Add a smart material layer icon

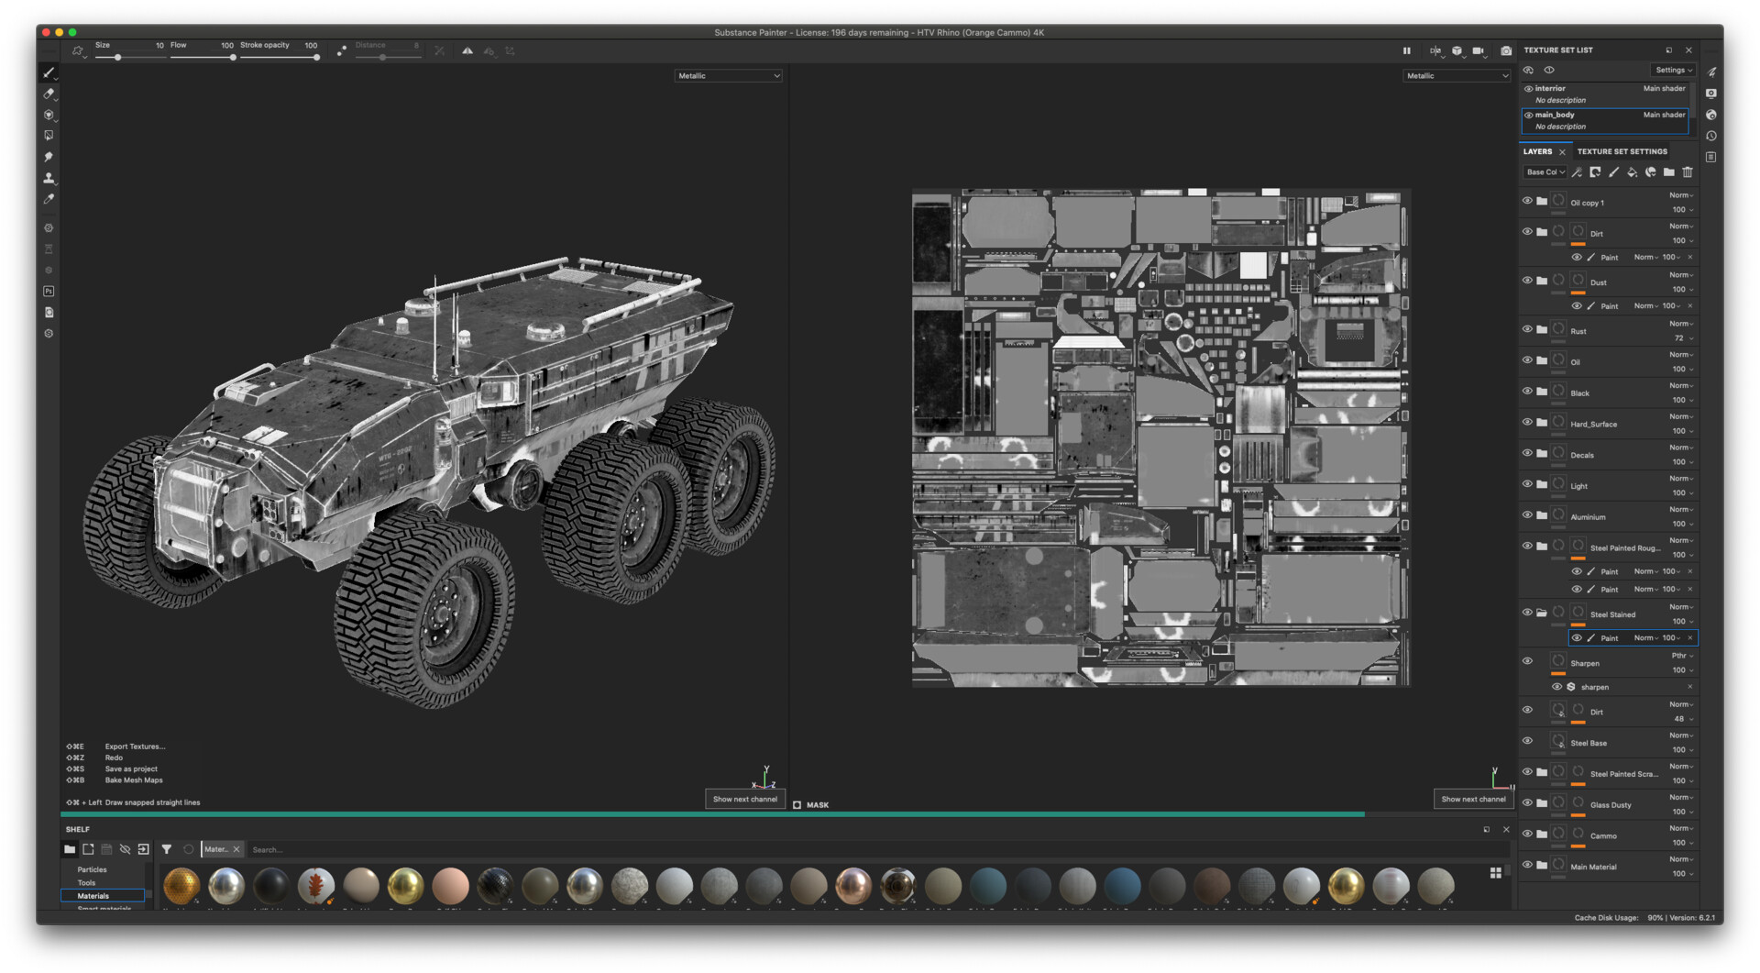(1650, 172)
